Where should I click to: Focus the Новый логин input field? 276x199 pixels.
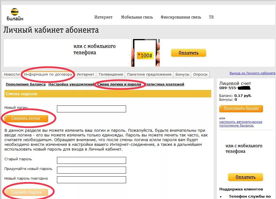(x=92, y=109)
